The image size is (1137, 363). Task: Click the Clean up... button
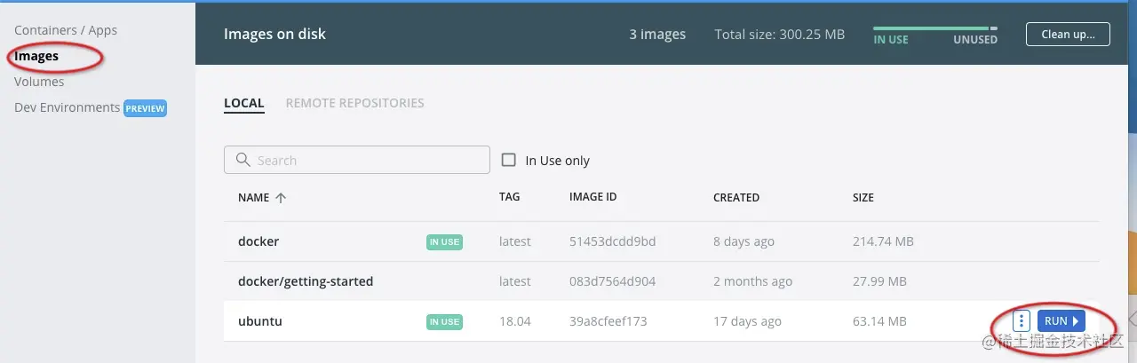pos(1068,35)
